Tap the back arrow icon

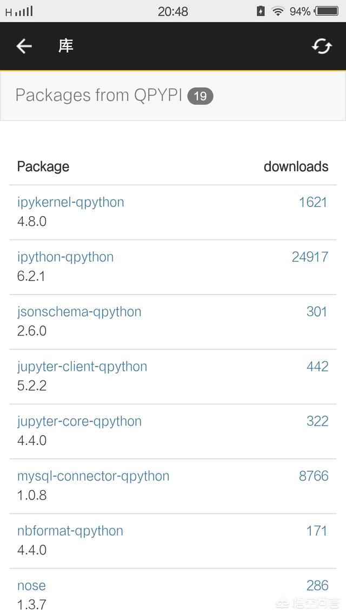(24, 46)
